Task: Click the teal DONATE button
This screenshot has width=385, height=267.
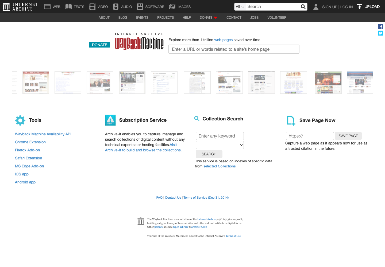Action: (99, 45)
